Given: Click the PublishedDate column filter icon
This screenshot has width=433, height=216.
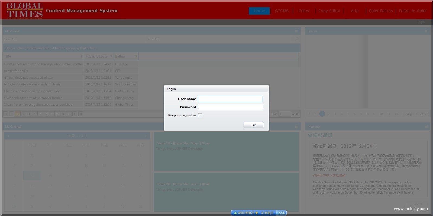Looking at the screenshot, I should click(x=111, y=56).
